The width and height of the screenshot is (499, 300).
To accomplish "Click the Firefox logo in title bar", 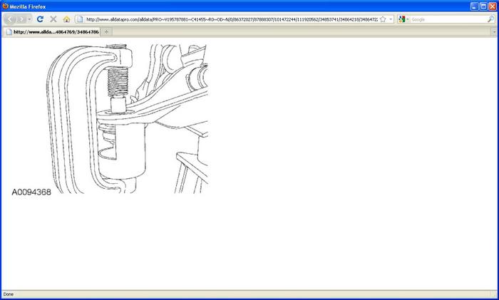I will click(5, 6).
